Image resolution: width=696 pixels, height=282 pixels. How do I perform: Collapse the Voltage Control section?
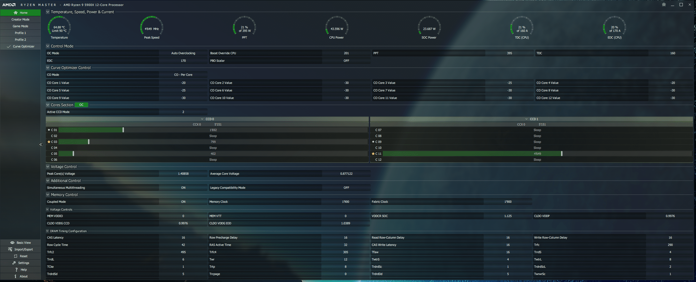48,167
